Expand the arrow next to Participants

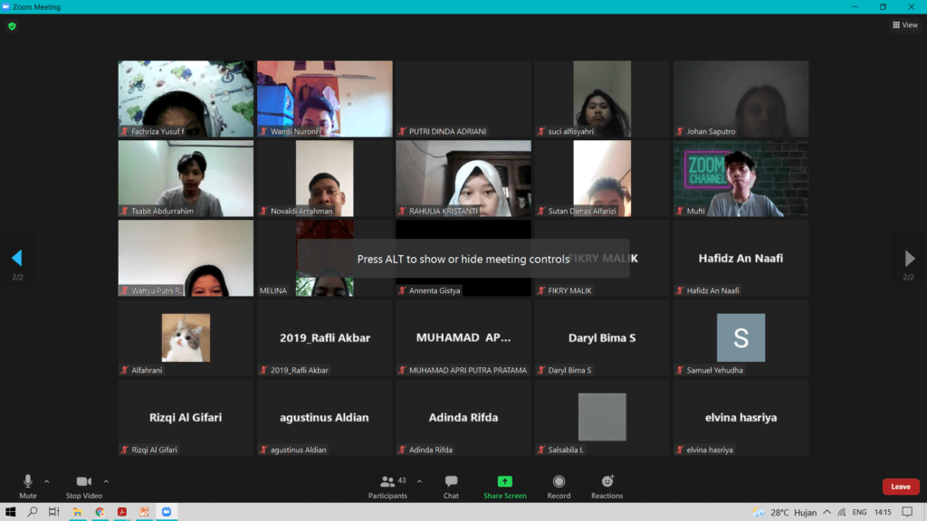tap(418, 481)
